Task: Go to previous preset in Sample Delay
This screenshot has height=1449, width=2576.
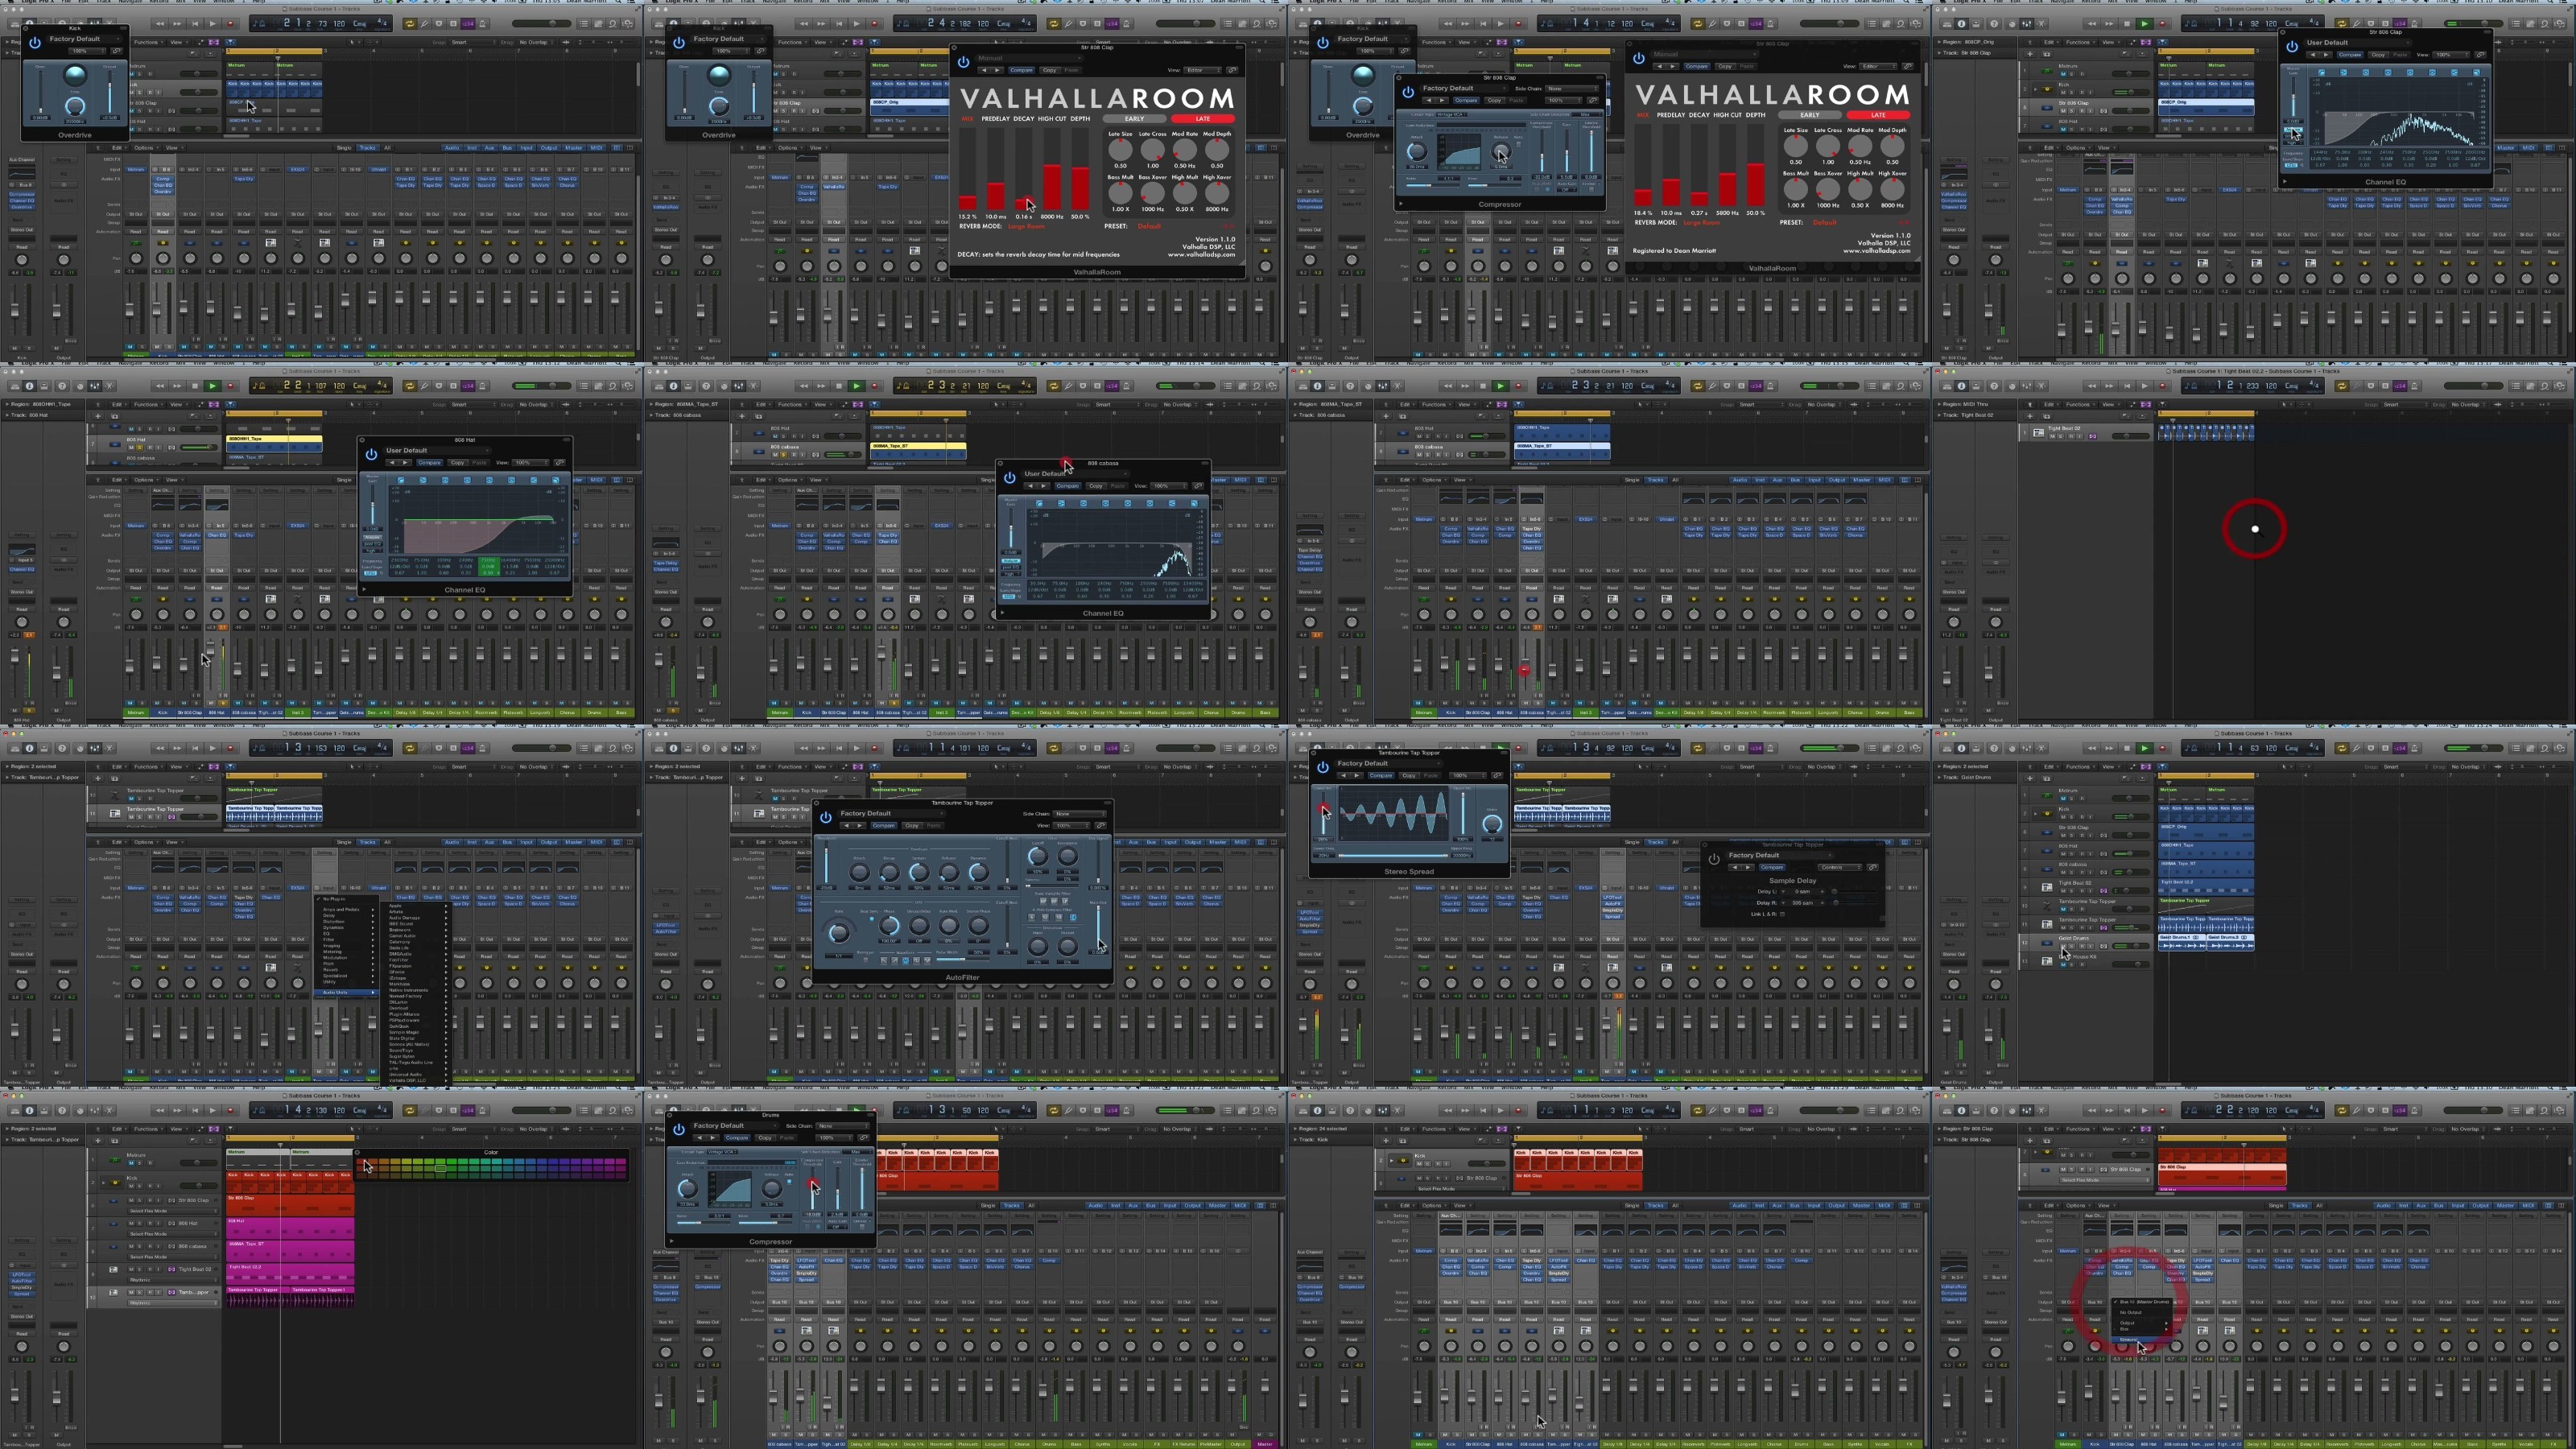Action: (1735, 867)
